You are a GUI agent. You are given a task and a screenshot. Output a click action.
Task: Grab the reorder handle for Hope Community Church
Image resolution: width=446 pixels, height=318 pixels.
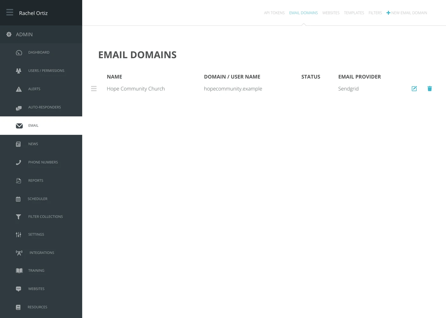pos(94,89)
